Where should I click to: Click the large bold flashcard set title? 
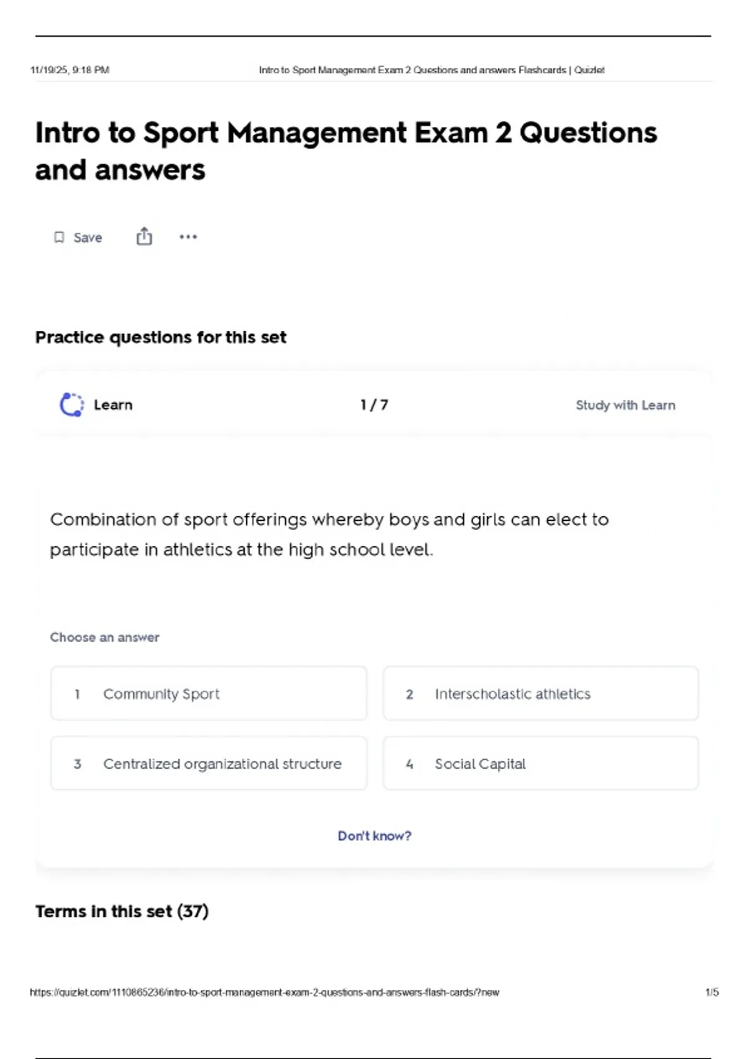[346, 151]
